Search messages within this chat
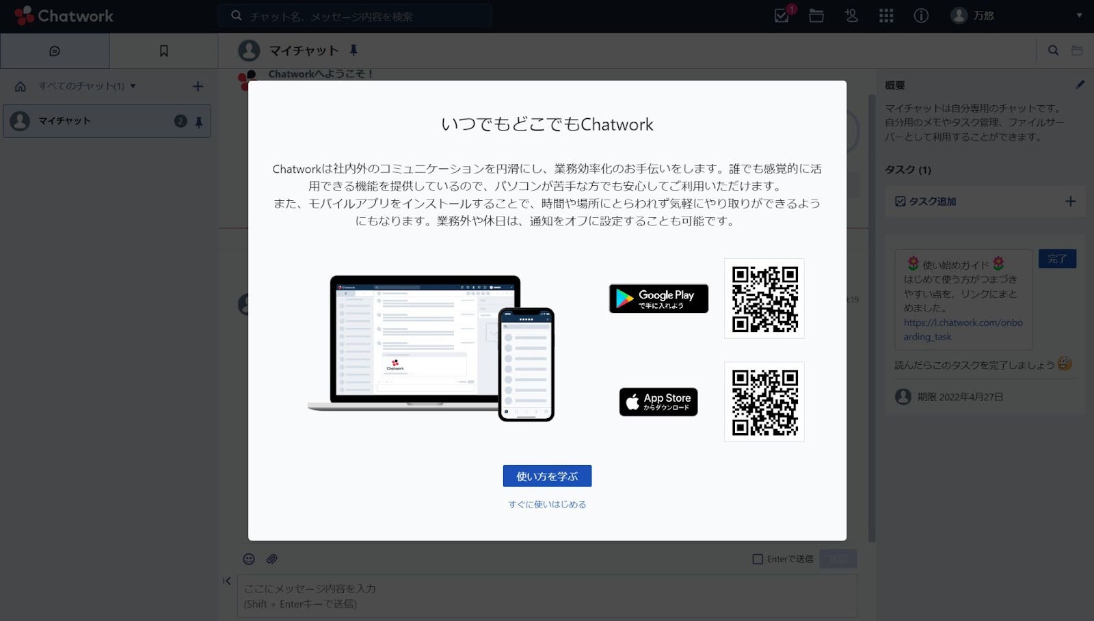1094x621 pixels. tap(1054, 51)
